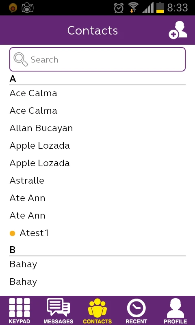Tap the alarm clock status icon

click(119, 8)
